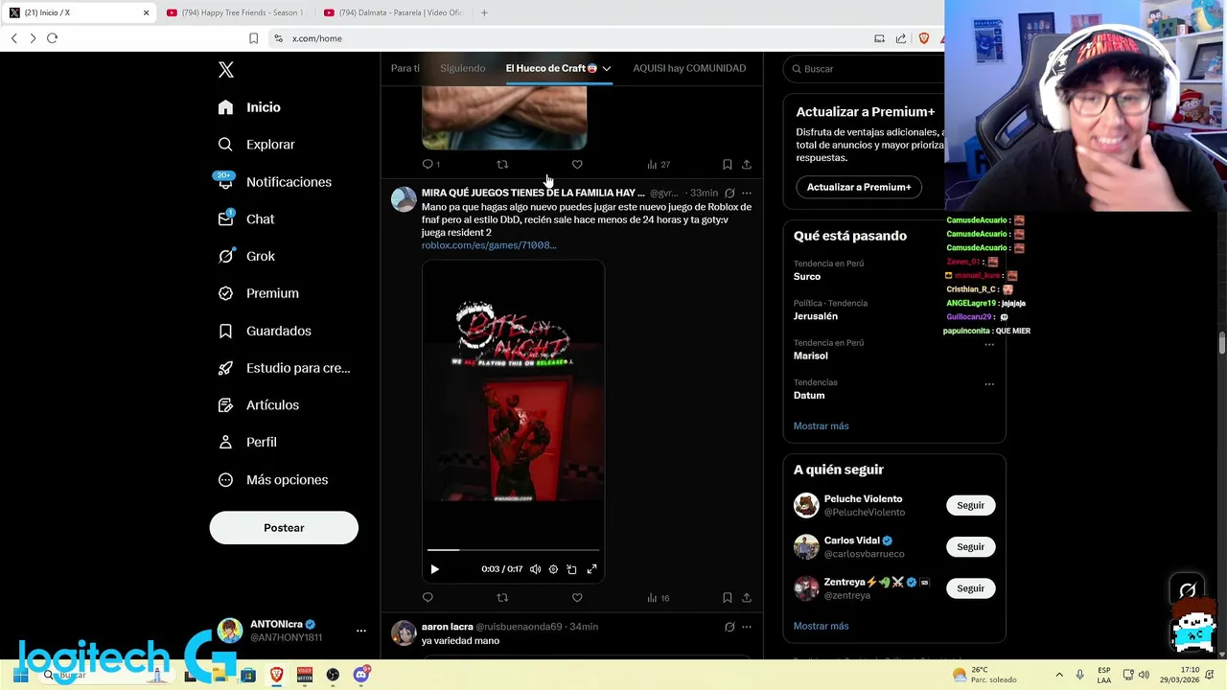The image size is (1227, 690).
Task: Repost the top post with 27 views
Action: pyautogui.click(x=502, y=165)
